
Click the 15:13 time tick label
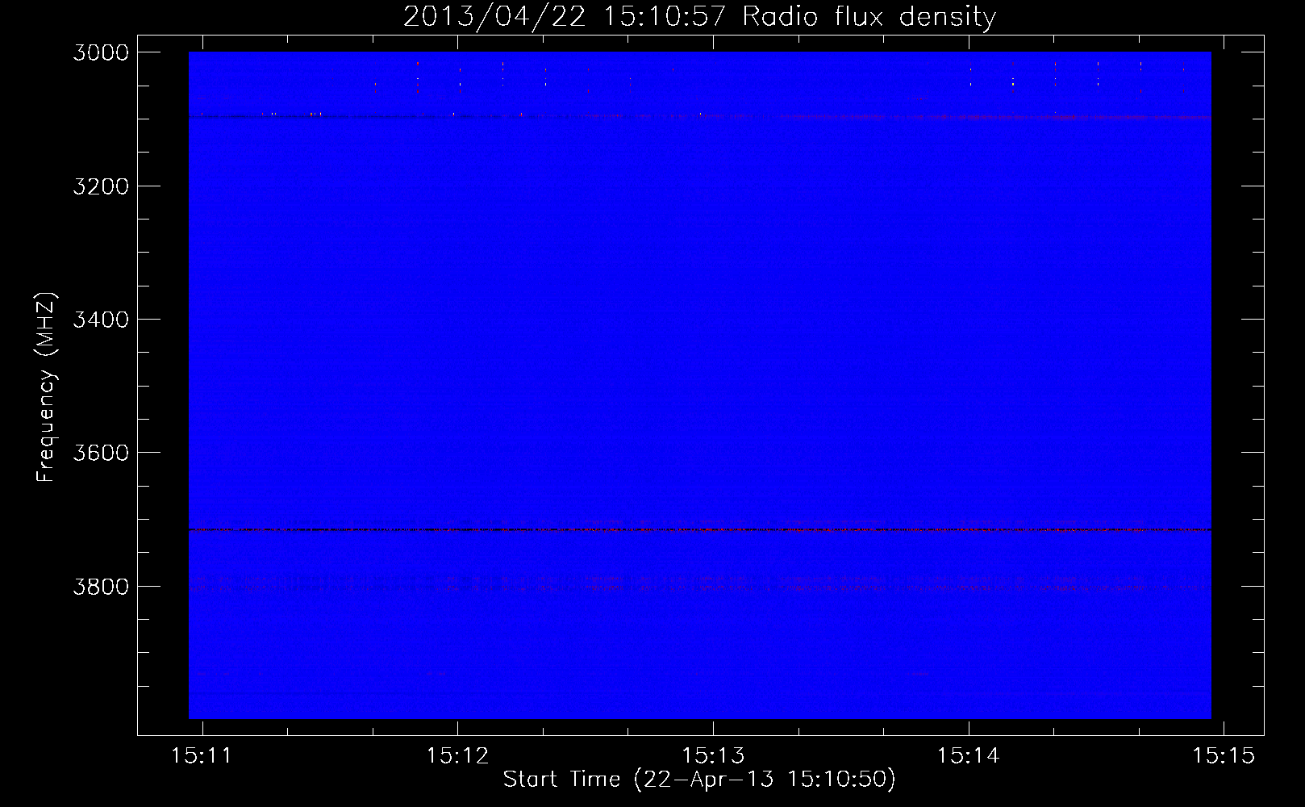click(x=713, y=755)
